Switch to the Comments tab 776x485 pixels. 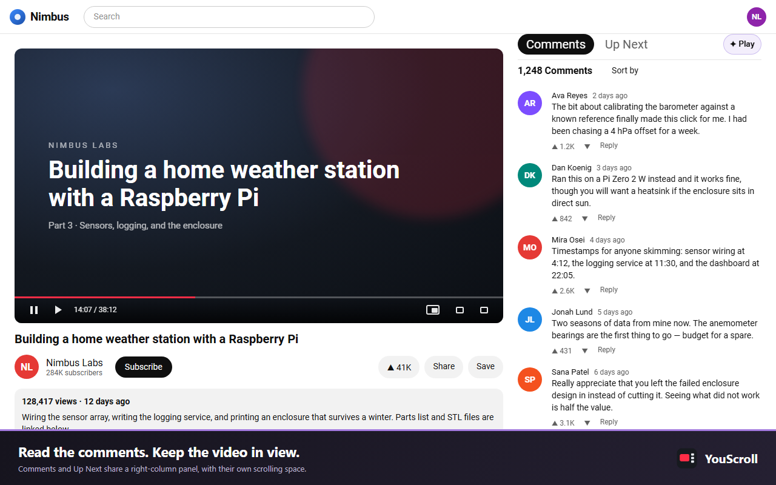556,44
